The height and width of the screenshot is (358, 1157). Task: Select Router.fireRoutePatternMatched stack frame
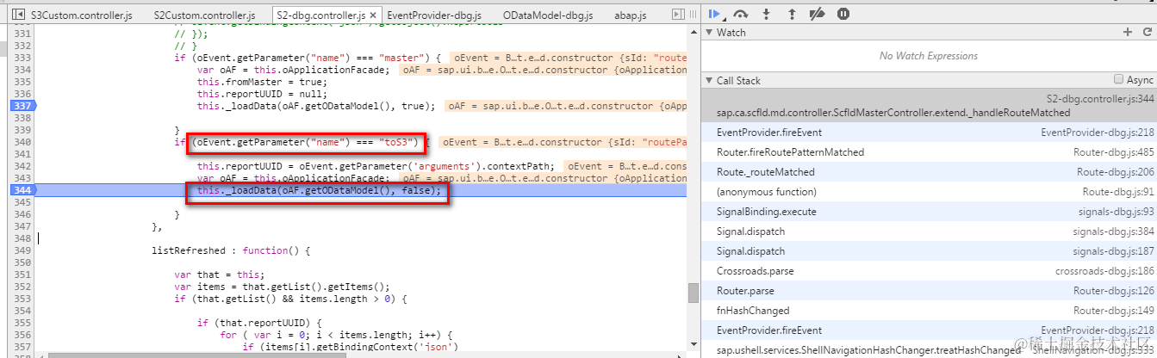pos(929,152)
